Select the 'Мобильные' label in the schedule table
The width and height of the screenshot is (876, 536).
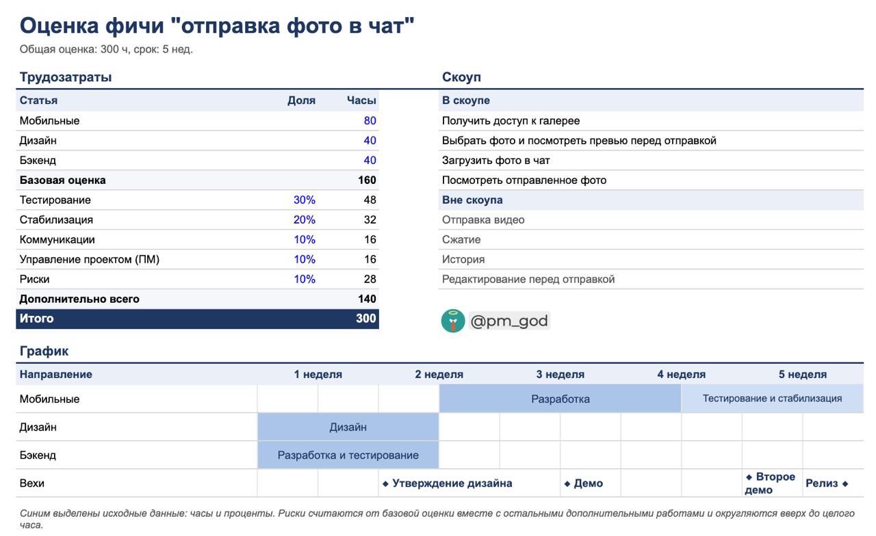49,399
